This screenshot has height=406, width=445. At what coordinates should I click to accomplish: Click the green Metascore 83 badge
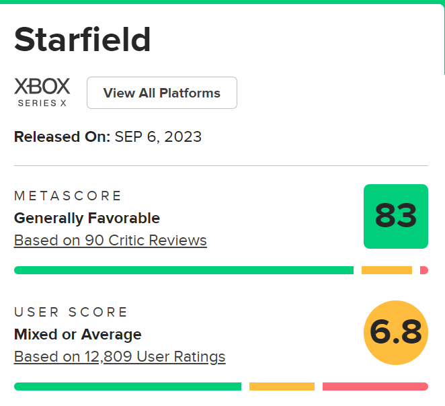[x=396, y=216]
